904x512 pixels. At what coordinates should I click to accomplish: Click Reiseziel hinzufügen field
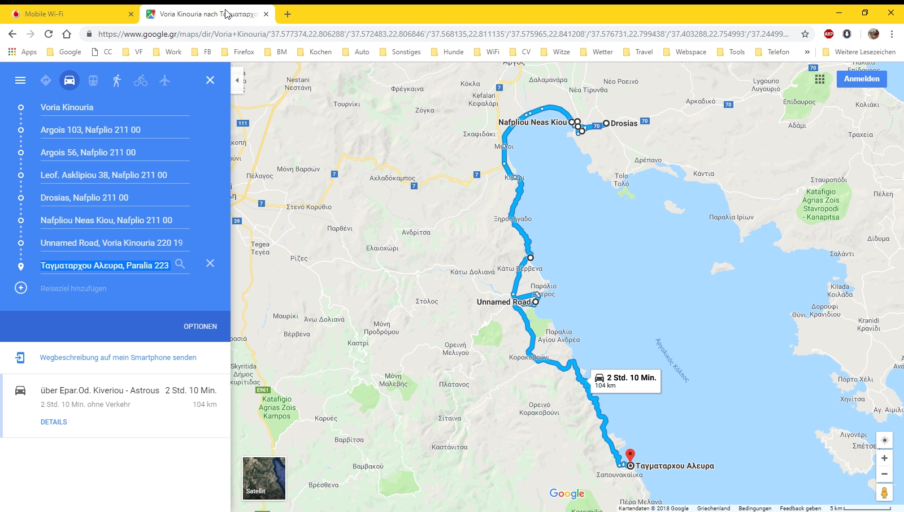pos(73,288)
